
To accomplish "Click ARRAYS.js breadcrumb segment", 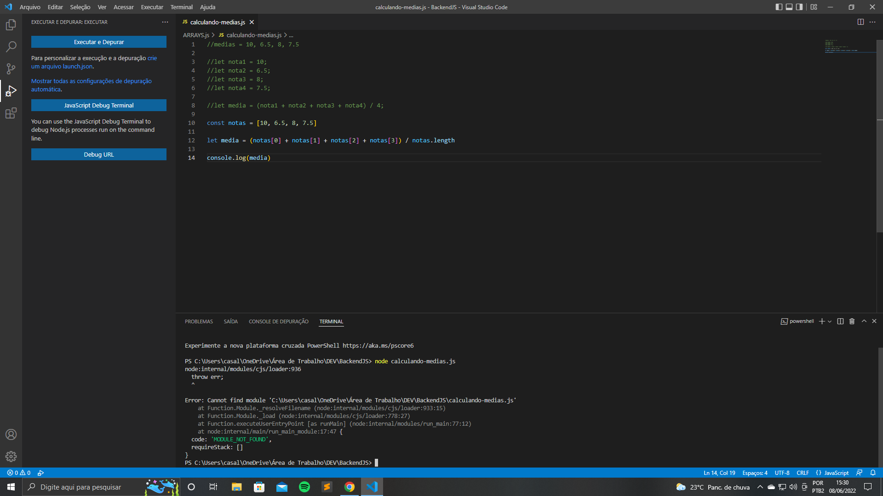I will [196, 35].
